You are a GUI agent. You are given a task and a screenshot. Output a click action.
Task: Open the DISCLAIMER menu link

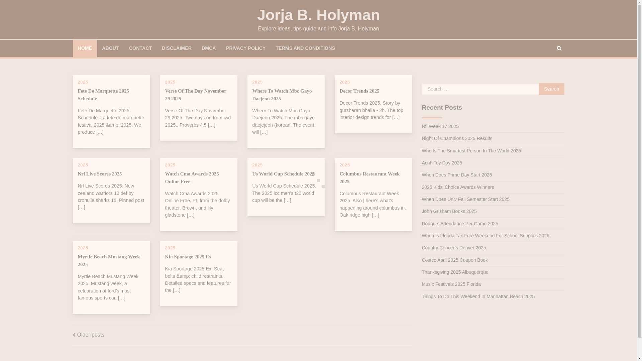coord(177,48)
